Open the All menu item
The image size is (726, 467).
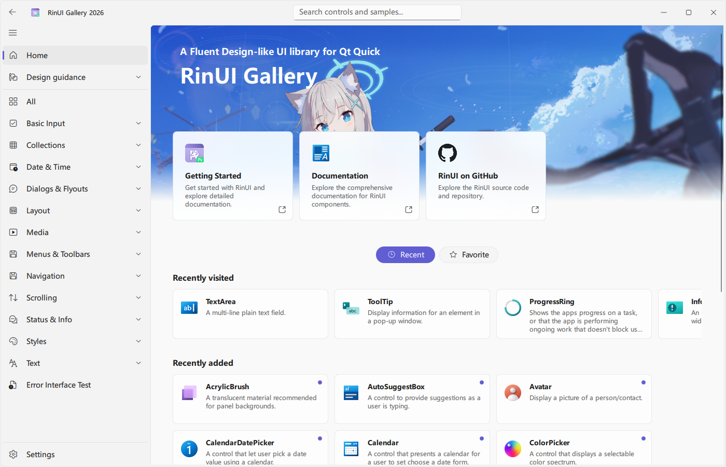tap(75, 102)
